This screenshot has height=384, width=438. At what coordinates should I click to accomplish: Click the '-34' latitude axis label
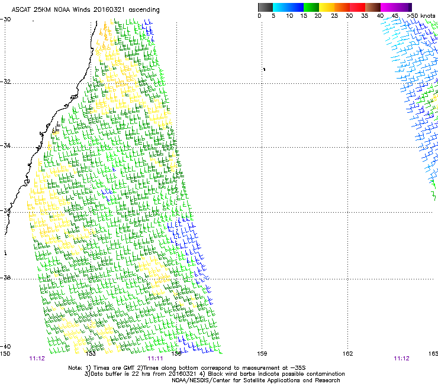pyautogui.click(x=5, y=145)
